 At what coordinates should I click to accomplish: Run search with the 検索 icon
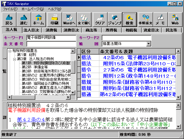click(129, 20)
